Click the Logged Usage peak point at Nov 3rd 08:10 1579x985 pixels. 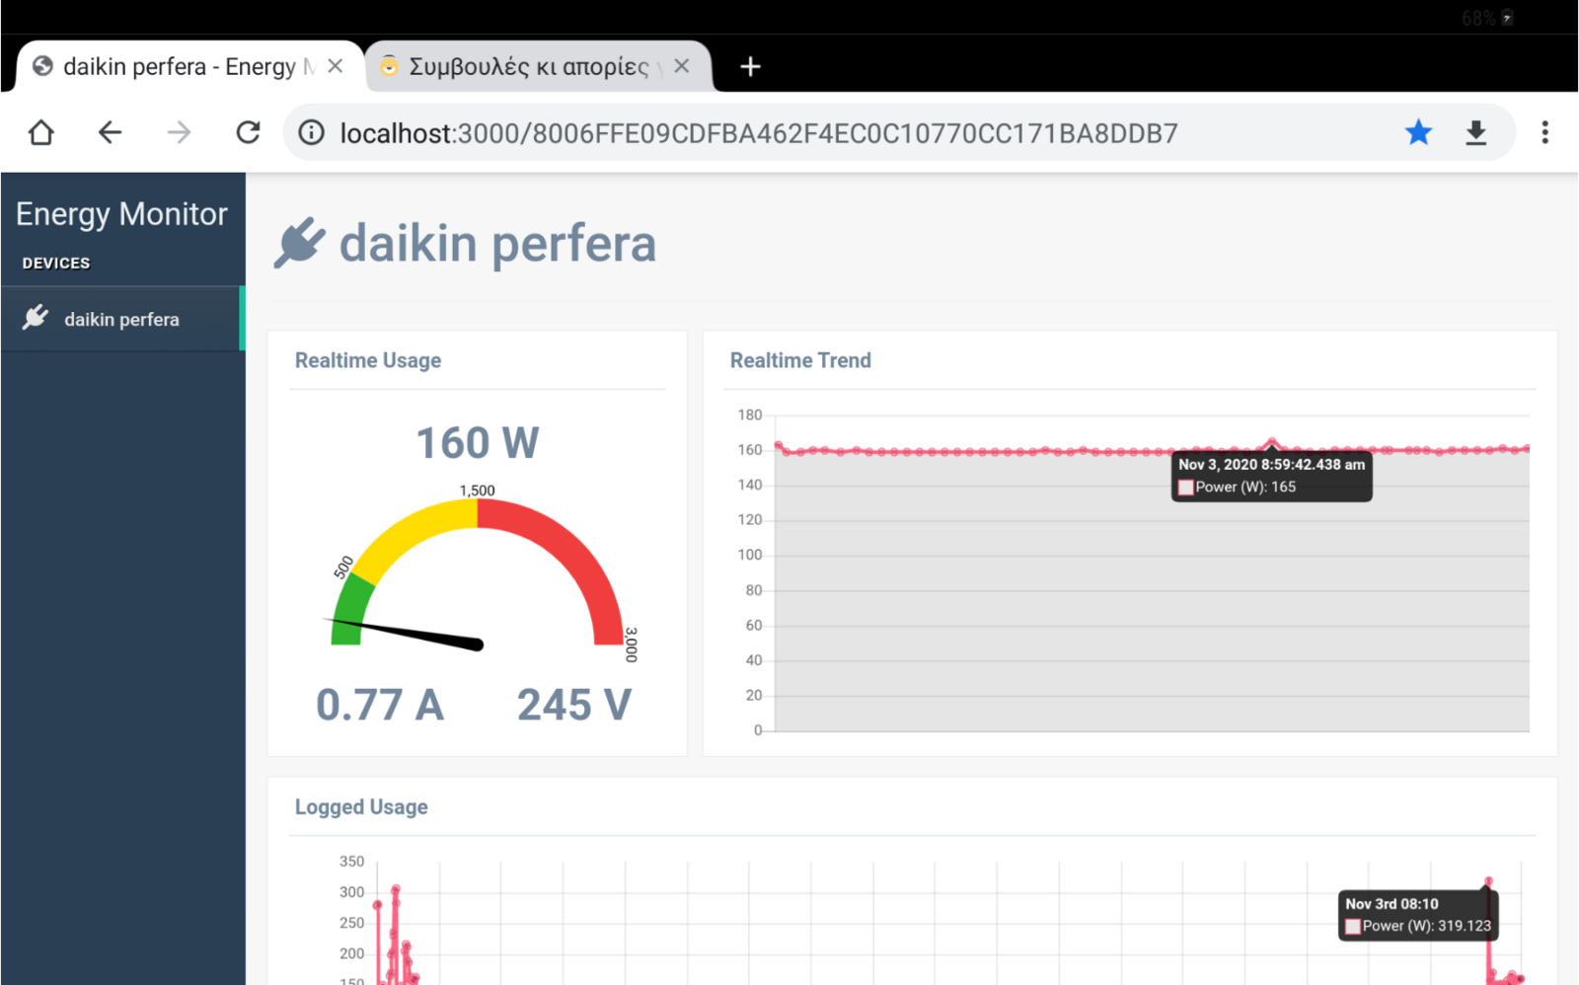pyautogui.click(x=1488, y=881)
